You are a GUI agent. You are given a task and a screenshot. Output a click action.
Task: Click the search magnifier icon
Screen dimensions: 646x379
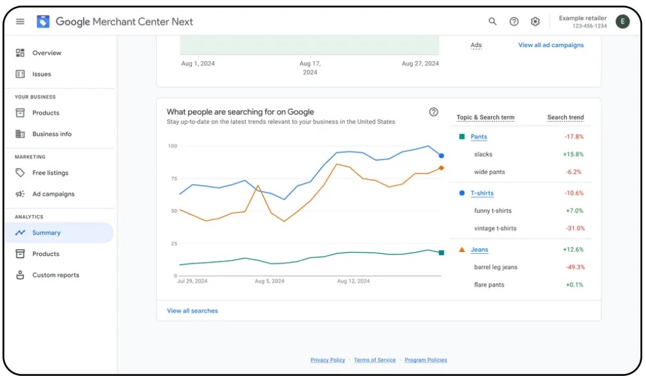tap(493, 21)
